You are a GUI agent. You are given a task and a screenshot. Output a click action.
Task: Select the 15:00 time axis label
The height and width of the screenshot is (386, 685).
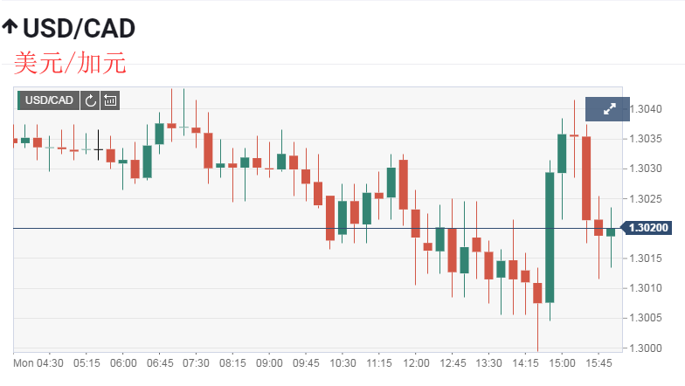(562, 362)
